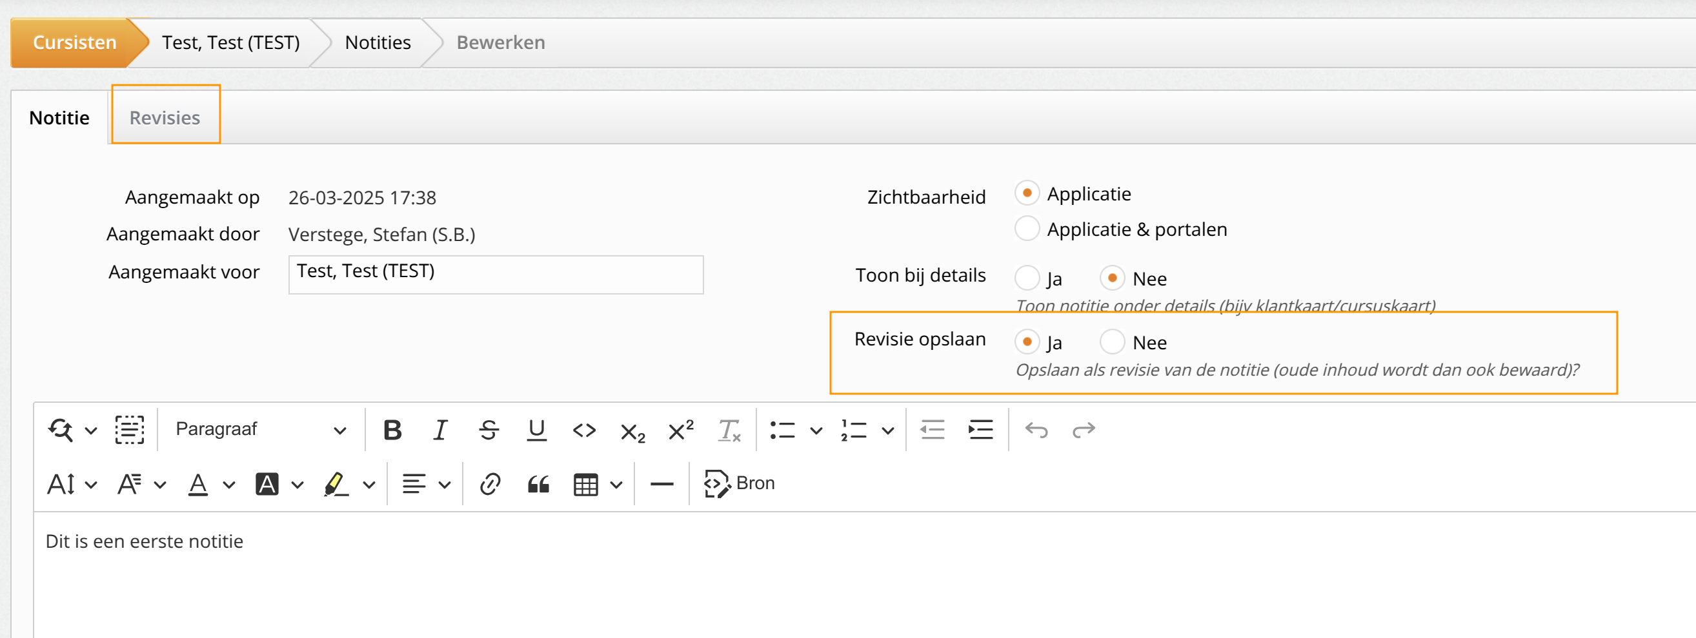Click the date 26-03-2025 17:38
The image size is (1696, 638).
(x=362, y=198)
